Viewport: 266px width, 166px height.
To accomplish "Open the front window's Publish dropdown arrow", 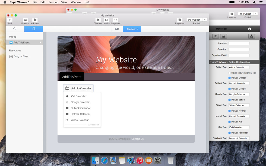I will point(205,20).
